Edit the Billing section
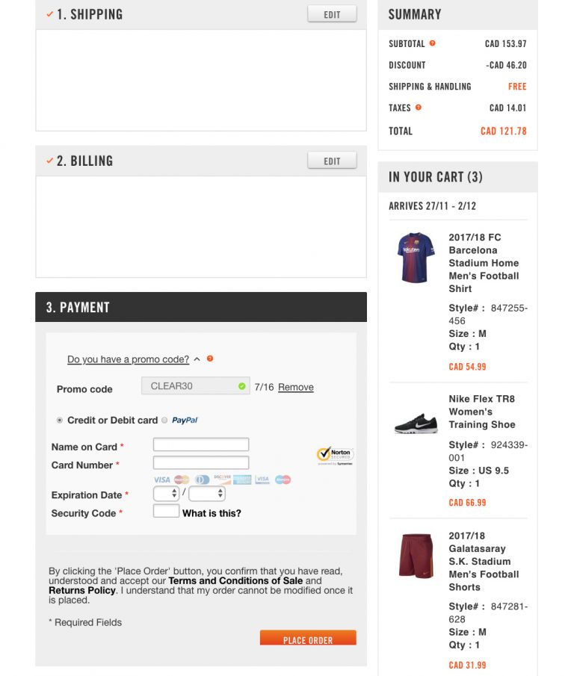The height and width of the screenshot is (676, 574). pyautogui.click(x=332, y=161)
